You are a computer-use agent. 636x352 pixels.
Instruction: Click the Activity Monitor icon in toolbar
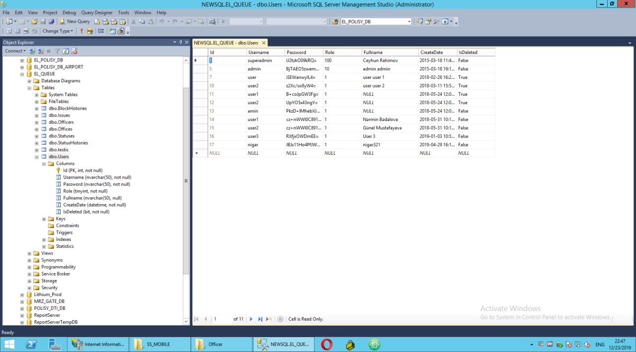click(212, 21)
